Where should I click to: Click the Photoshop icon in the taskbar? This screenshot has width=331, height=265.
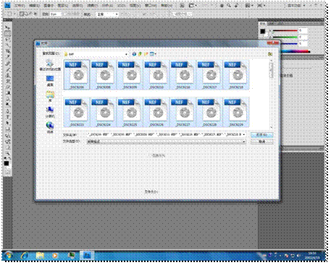point(87,256)
